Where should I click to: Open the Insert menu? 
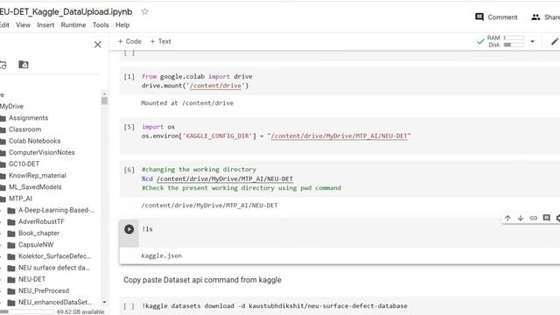pyautogui.click(x=45, y=25)
